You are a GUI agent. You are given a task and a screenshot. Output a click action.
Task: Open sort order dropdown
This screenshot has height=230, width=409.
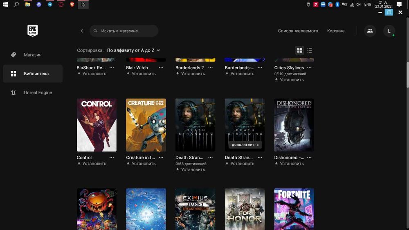(x=134, y=50)
